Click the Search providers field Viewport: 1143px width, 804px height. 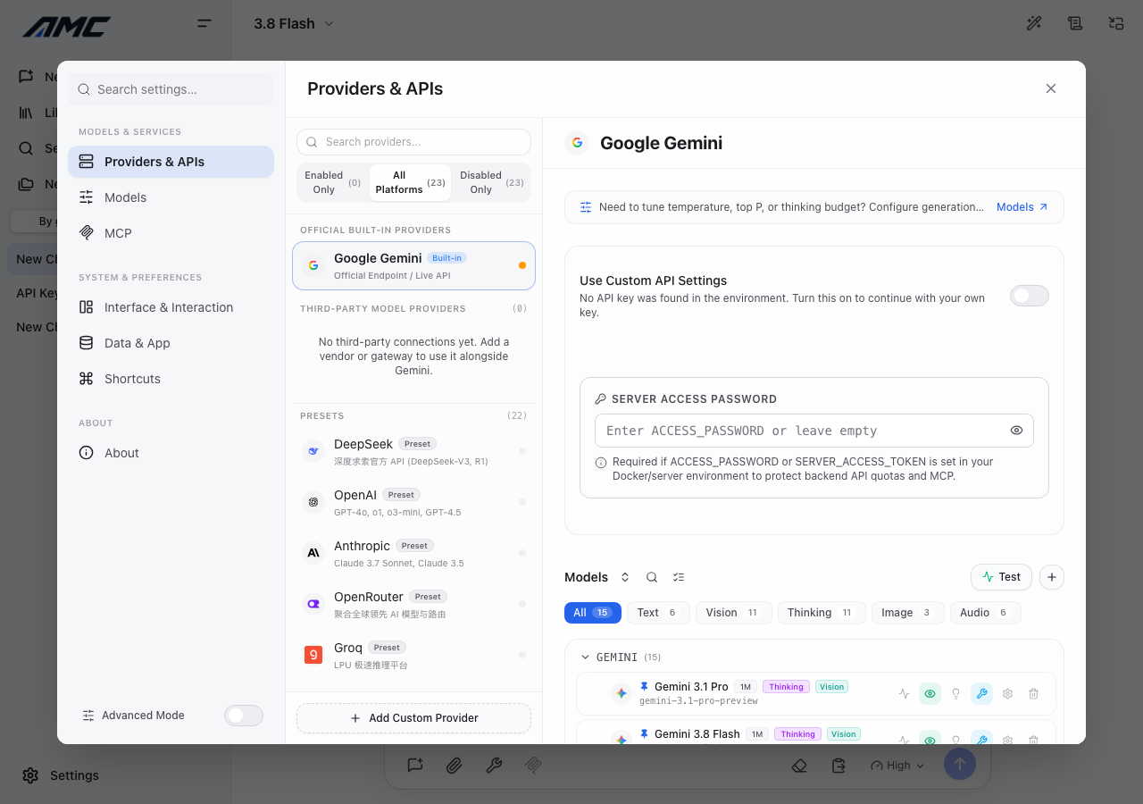[x=413, y=142]
